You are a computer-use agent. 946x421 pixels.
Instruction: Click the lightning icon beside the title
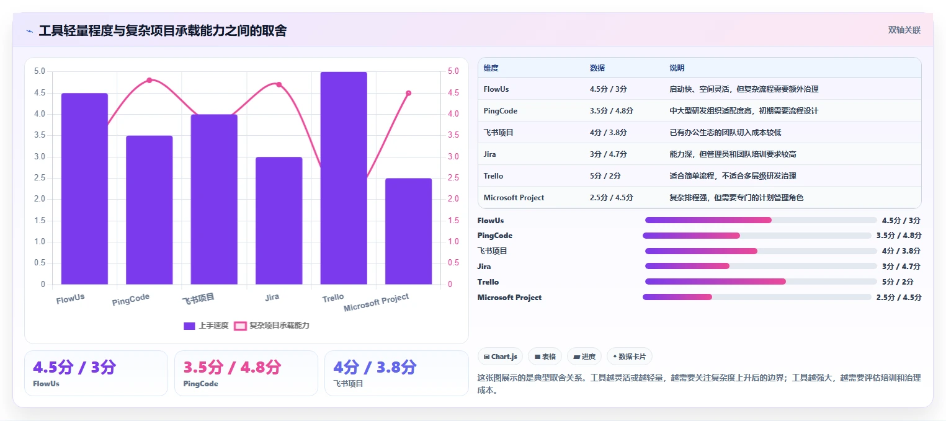[x=29, y=31]
